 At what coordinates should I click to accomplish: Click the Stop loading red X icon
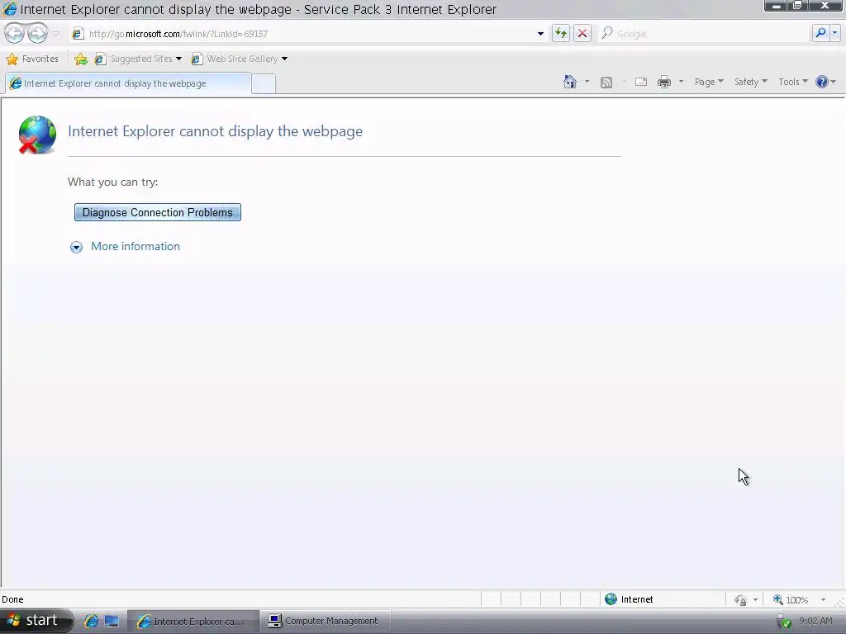582,33
